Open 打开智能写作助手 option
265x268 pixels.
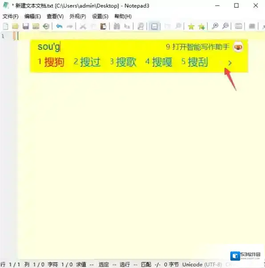click(197, 47)
